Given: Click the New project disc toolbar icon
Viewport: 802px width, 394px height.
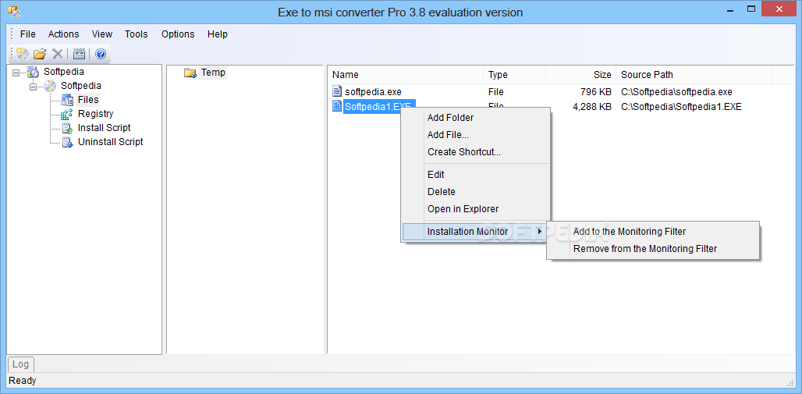Looking at the screenshot, I should tap(23, 54).
